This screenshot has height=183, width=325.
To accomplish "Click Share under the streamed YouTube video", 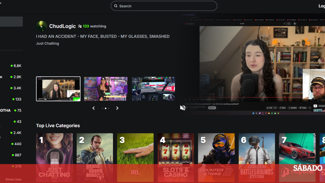I will tap(282, 108).
